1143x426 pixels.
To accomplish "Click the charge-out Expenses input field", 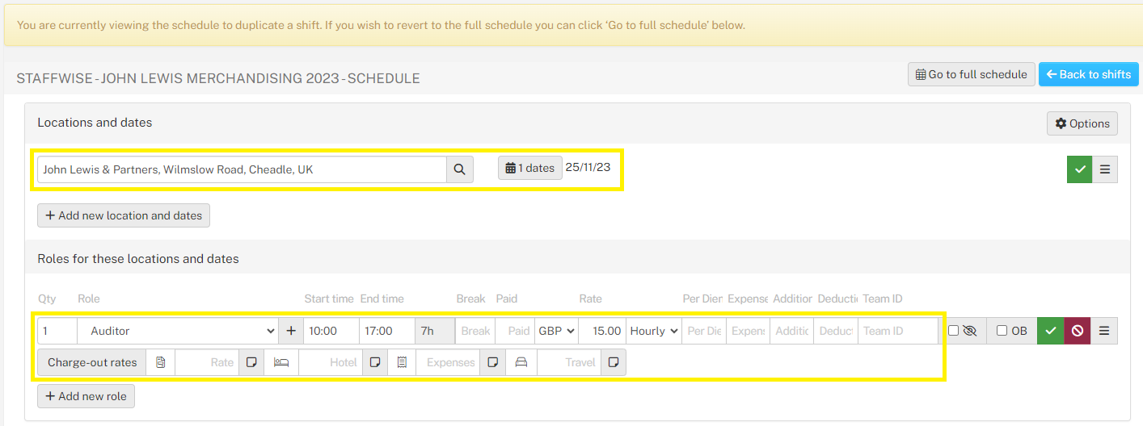I will pyautogui.click(x=448, y=362).
